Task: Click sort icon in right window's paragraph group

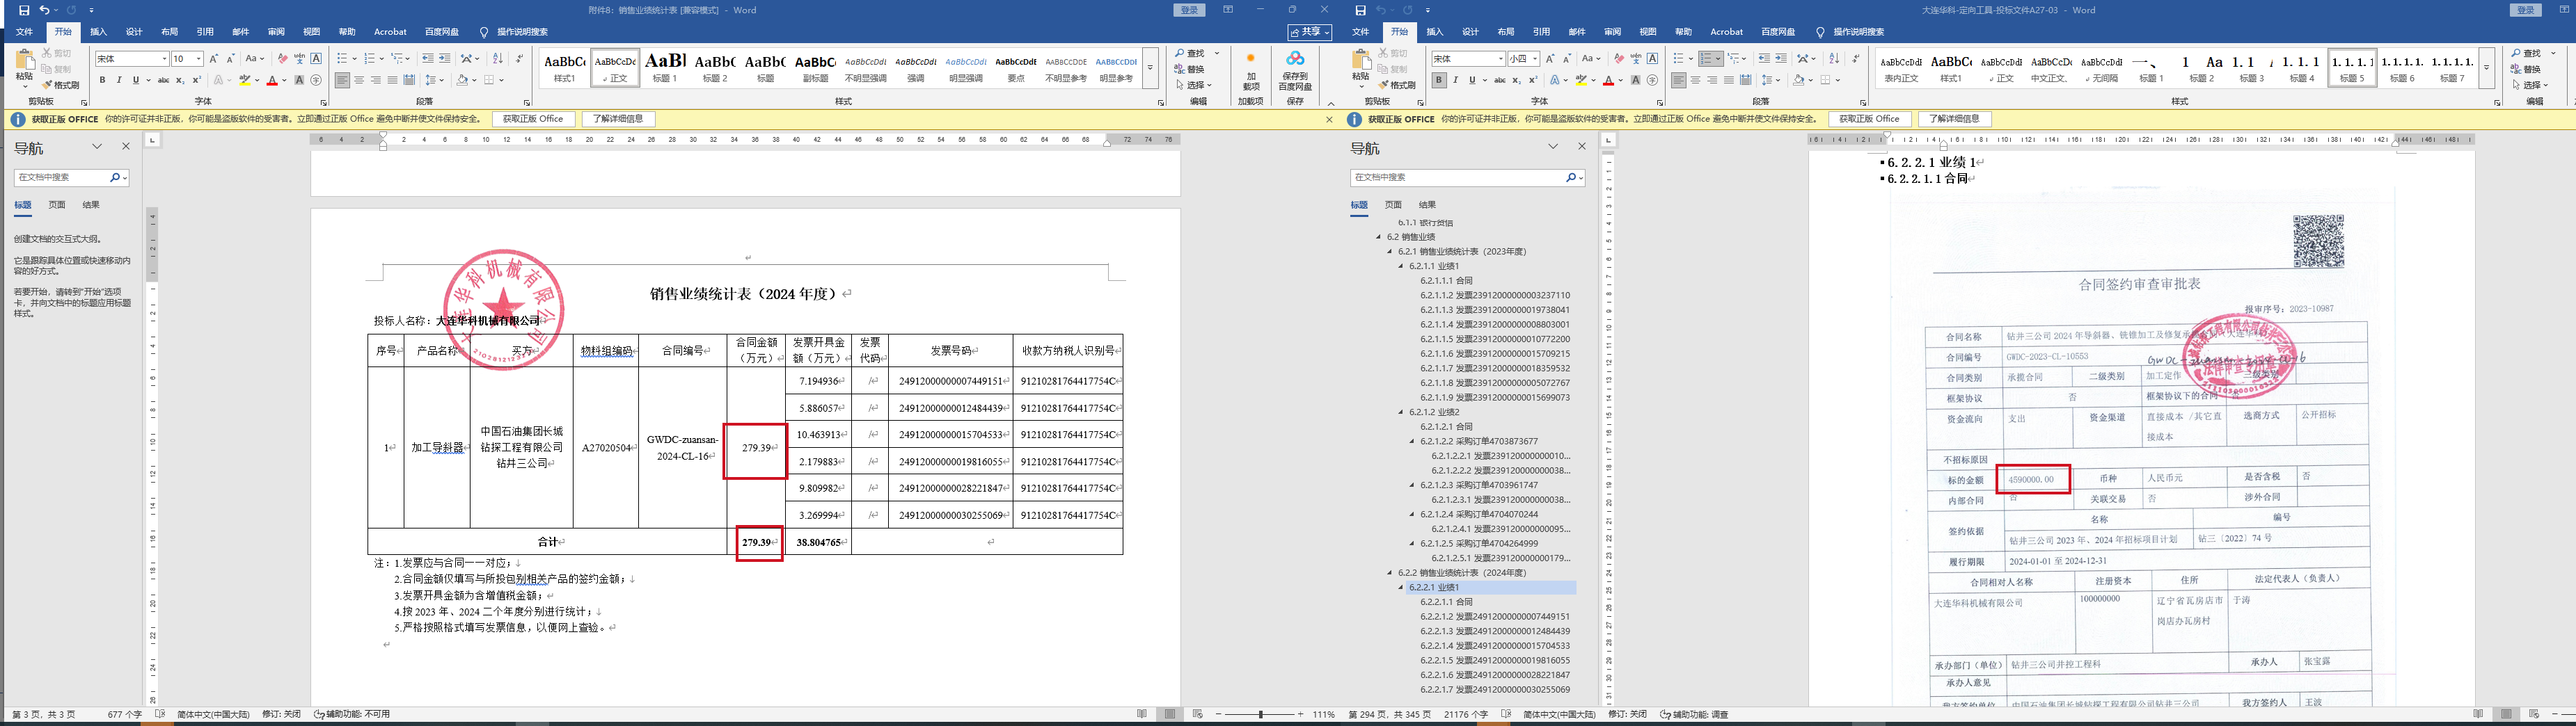Action: 1834,59
